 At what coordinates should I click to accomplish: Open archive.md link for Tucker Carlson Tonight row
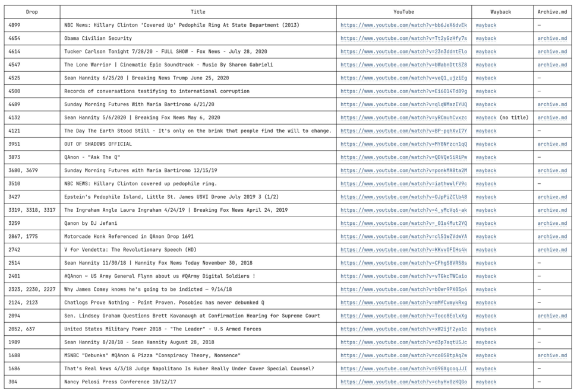552,52
